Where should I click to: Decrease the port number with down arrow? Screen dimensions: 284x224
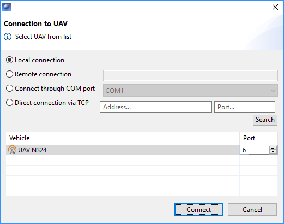point(273,152)
